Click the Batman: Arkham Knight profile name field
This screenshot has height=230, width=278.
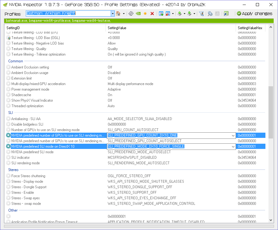(x=69, y=14)
